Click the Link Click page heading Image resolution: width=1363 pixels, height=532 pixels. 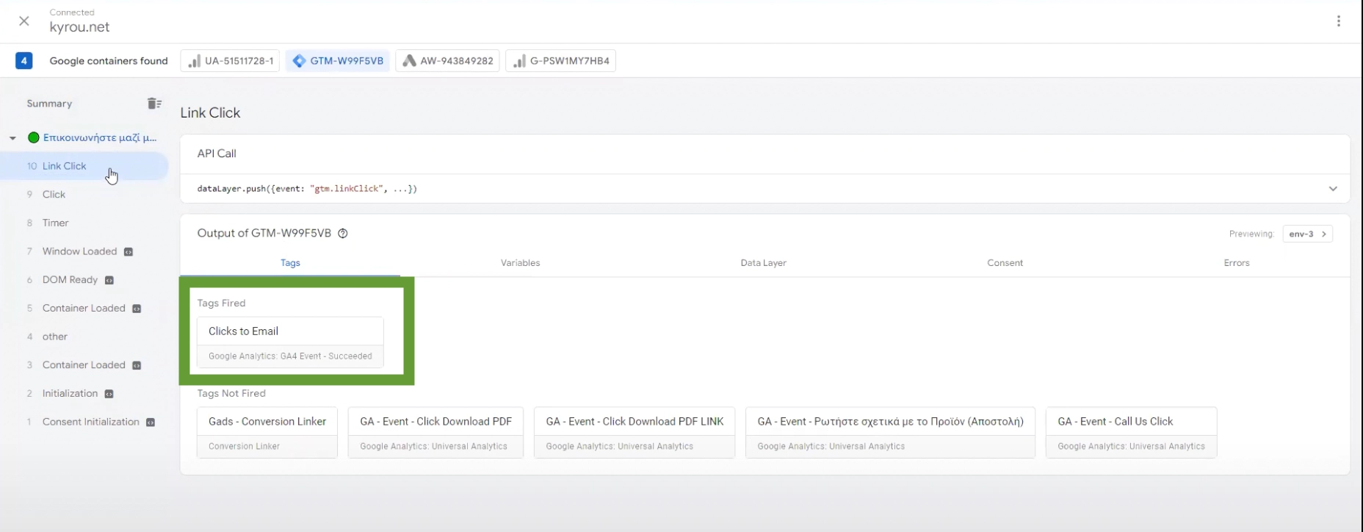[x=210, y=112]
